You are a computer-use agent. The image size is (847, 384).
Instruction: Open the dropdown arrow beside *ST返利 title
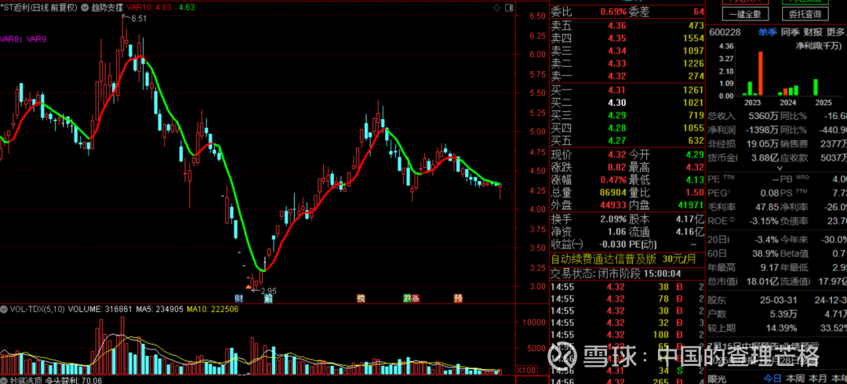(x=86, y=8)
